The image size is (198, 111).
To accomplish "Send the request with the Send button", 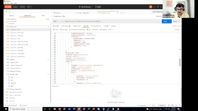I will click(x=165, y=21).
